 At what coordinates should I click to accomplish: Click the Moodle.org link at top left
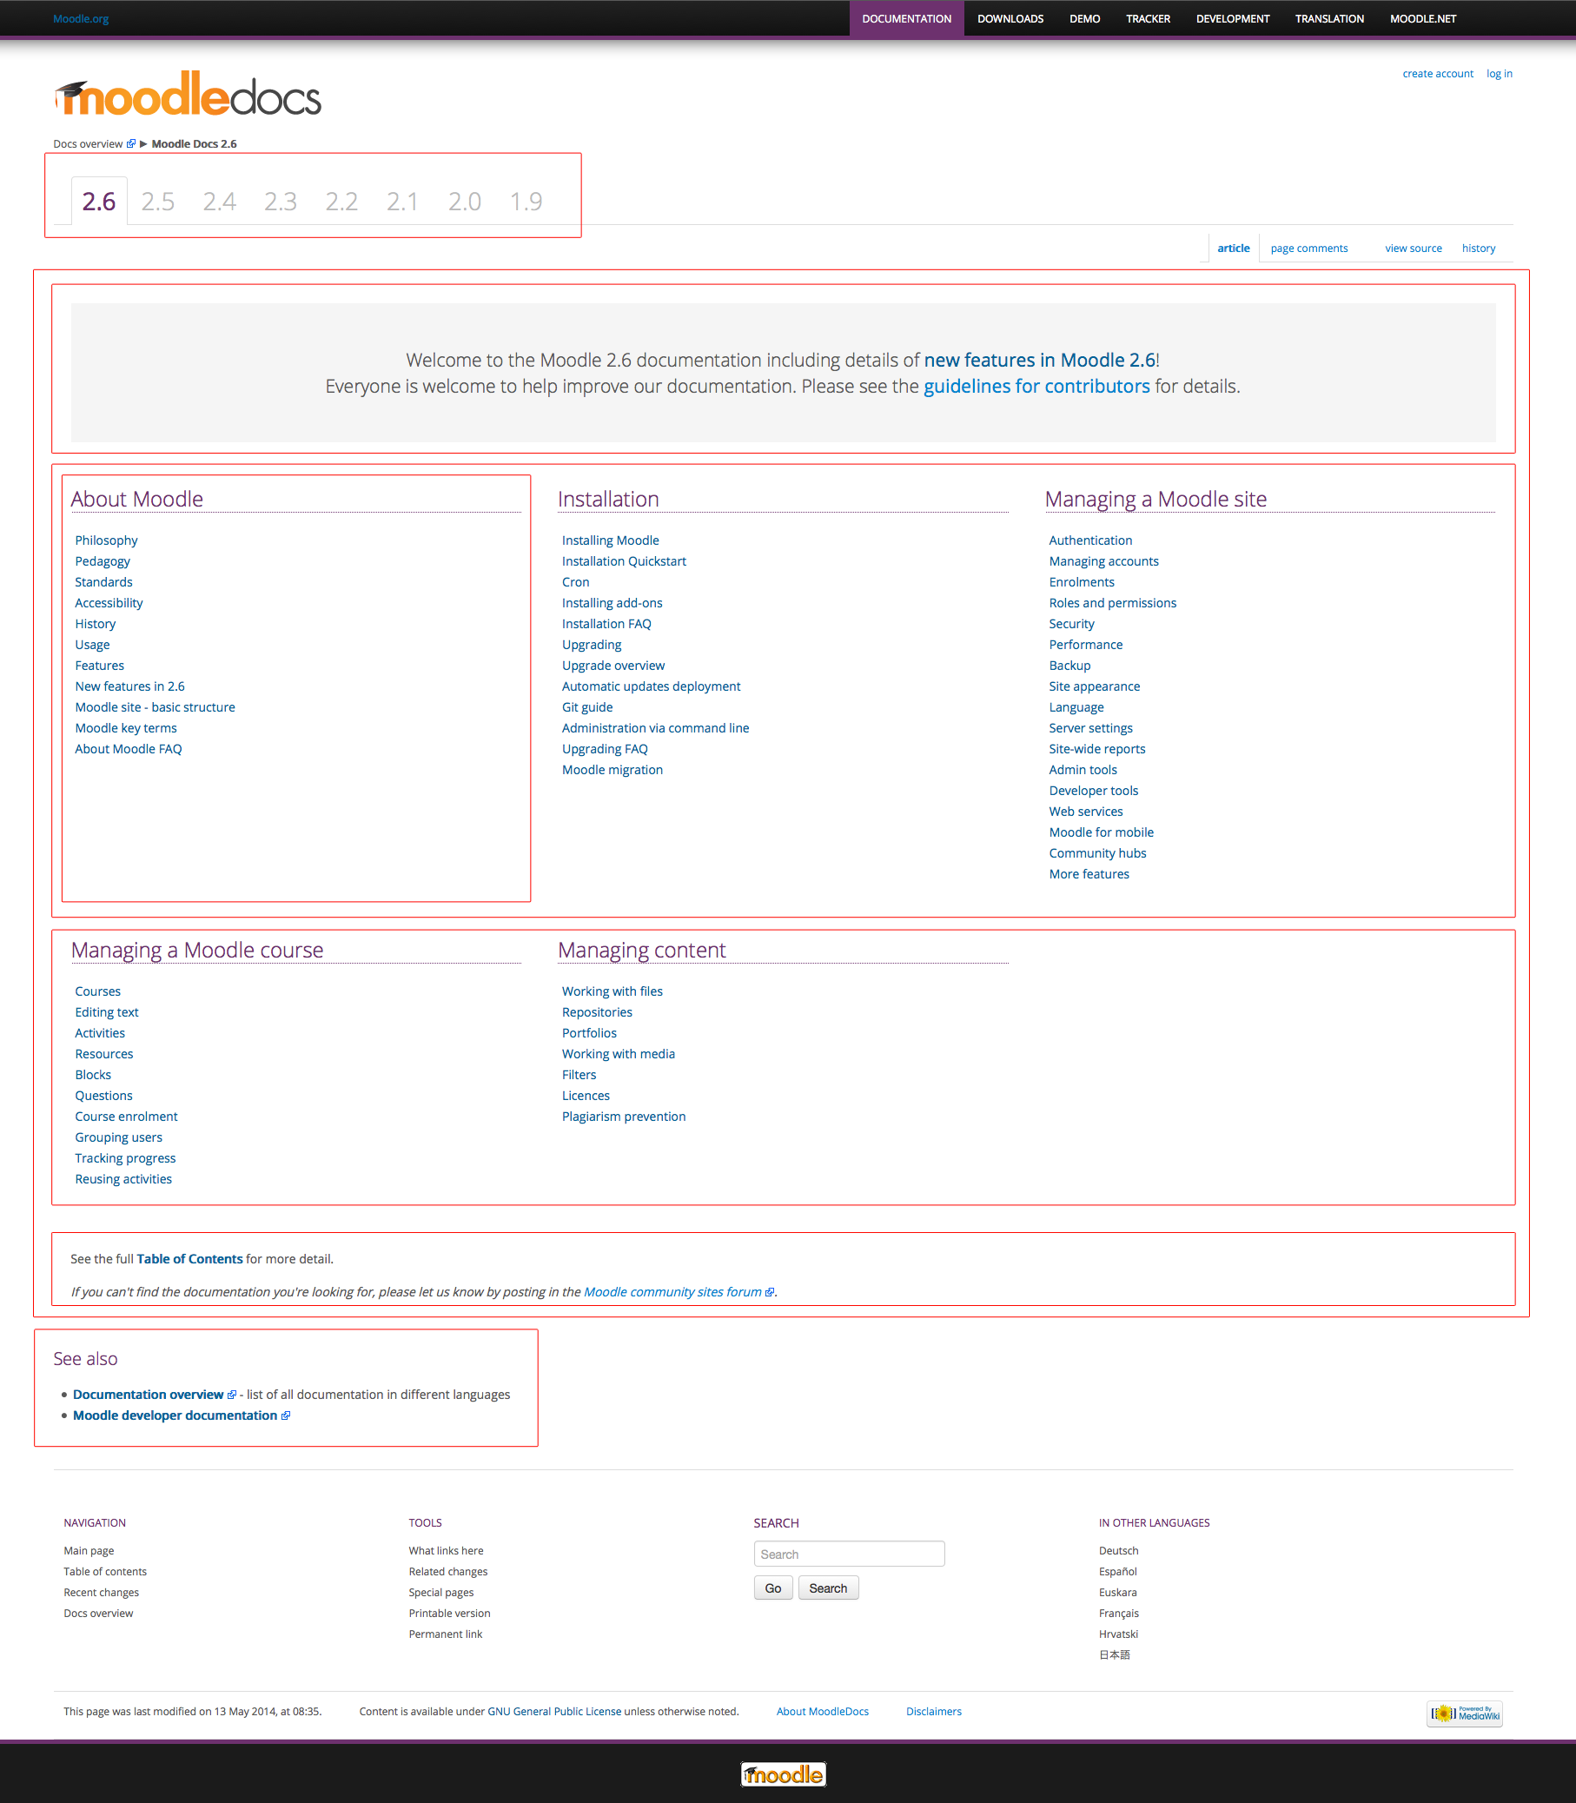pyautogui.click(x=81, y=18)
